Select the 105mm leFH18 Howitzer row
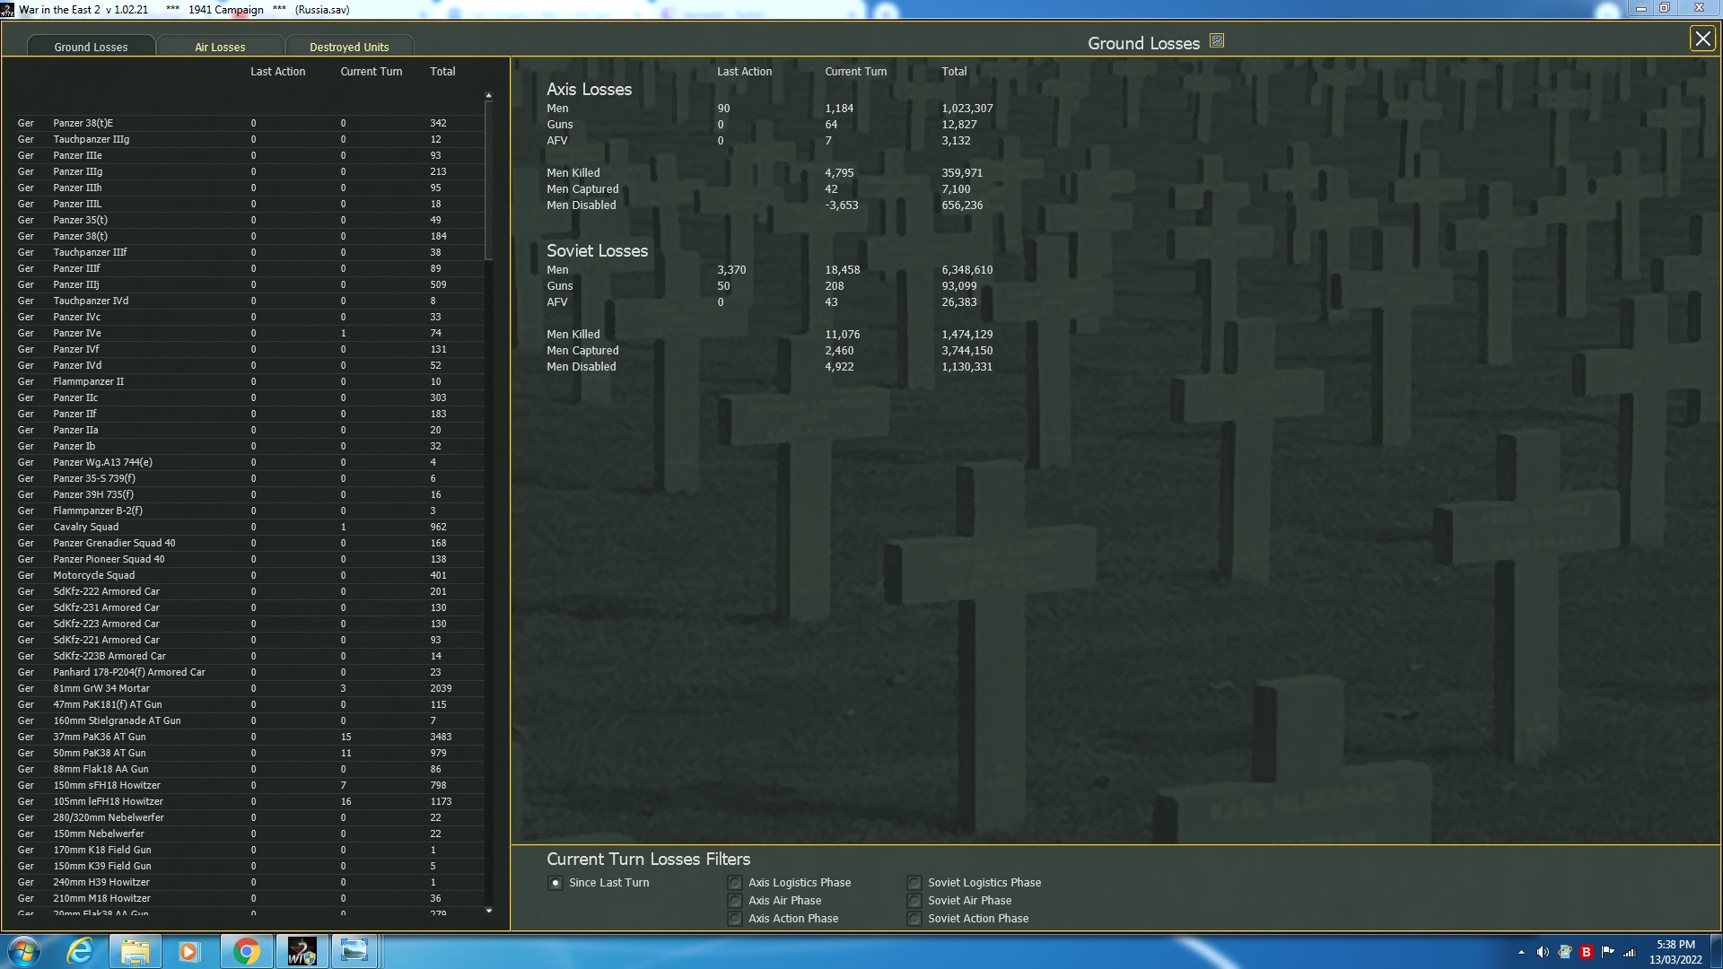 click(249, 801)
